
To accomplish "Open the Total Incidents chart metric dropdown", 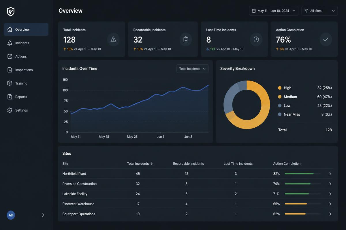I will tap(192, 69).
